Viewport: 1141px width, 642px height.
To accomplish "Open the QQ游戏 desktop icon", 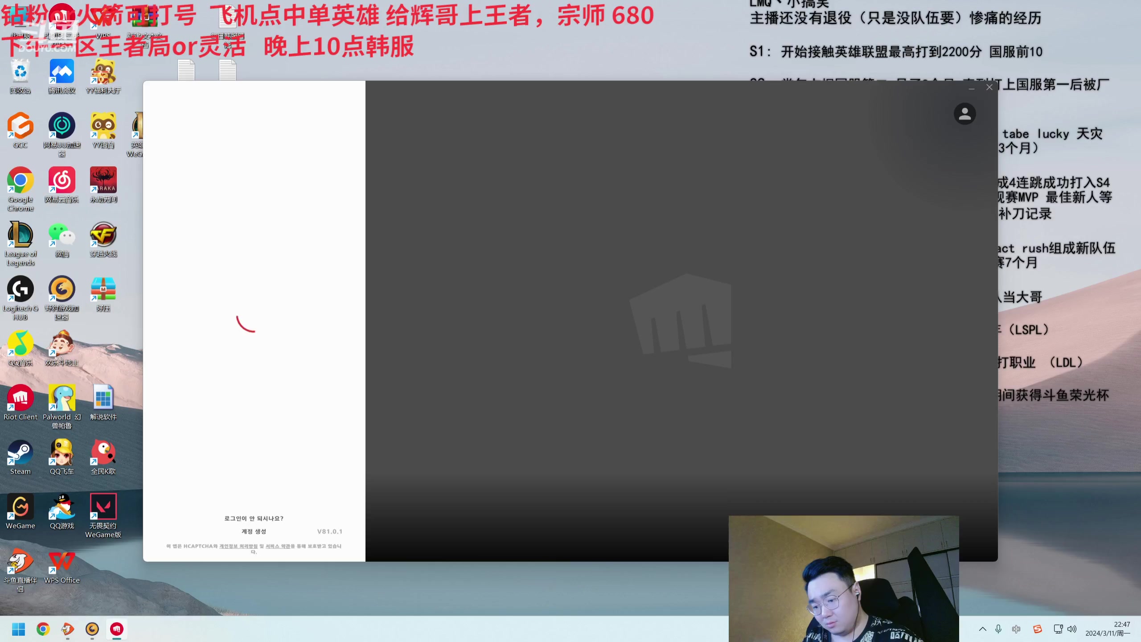I will tap(62, 511).
